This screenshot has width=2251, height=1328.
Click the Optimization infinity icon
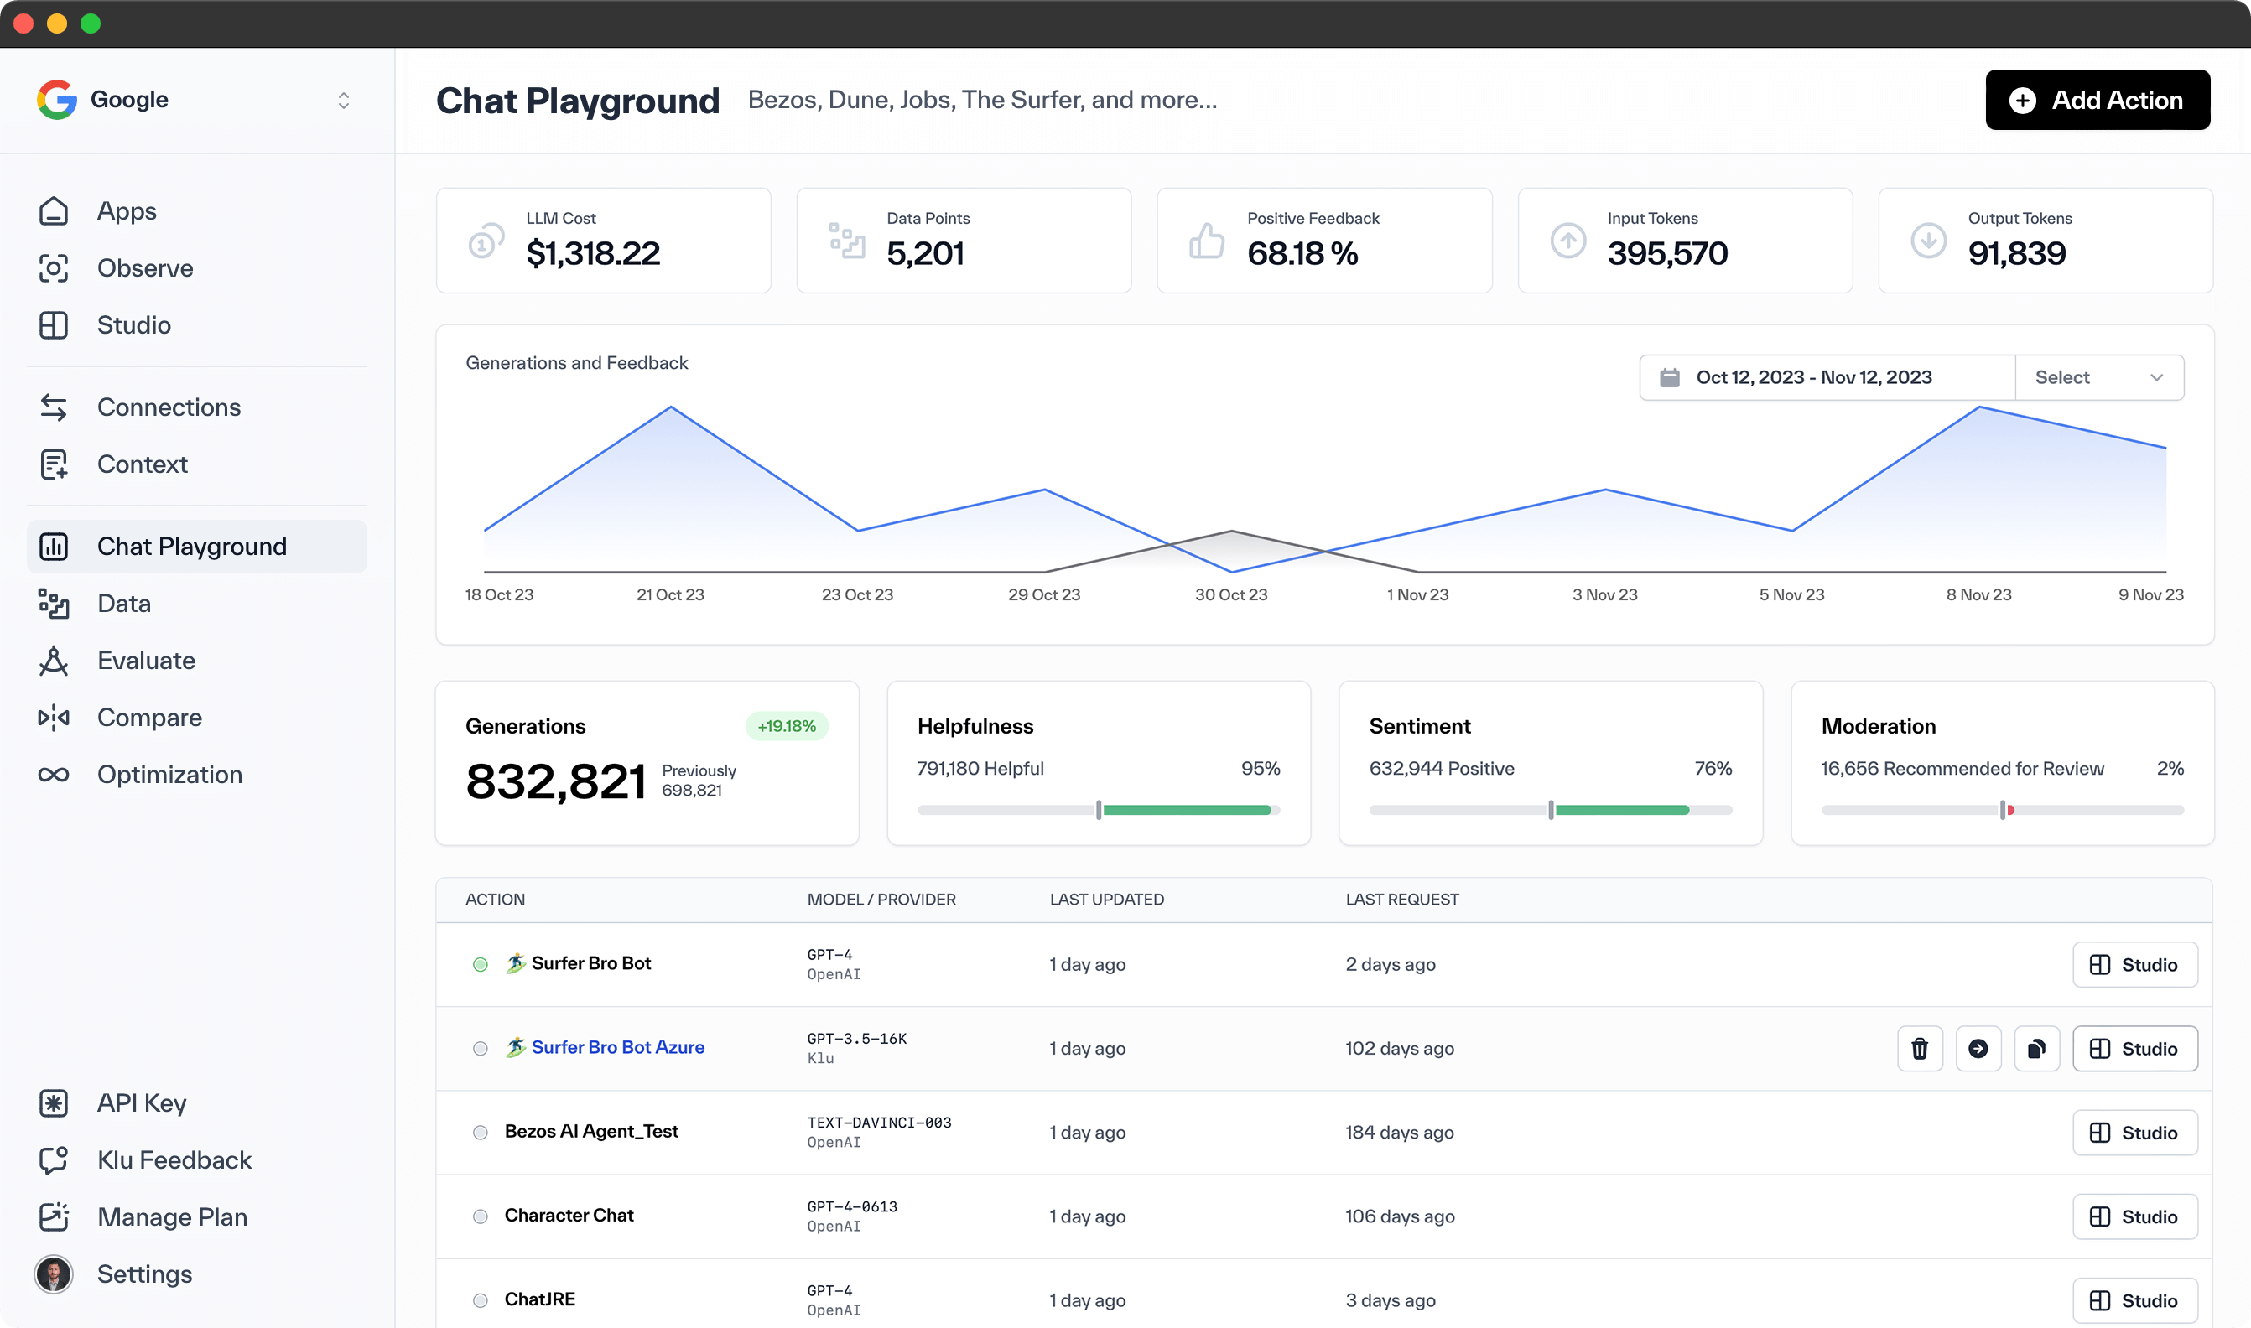54,774
